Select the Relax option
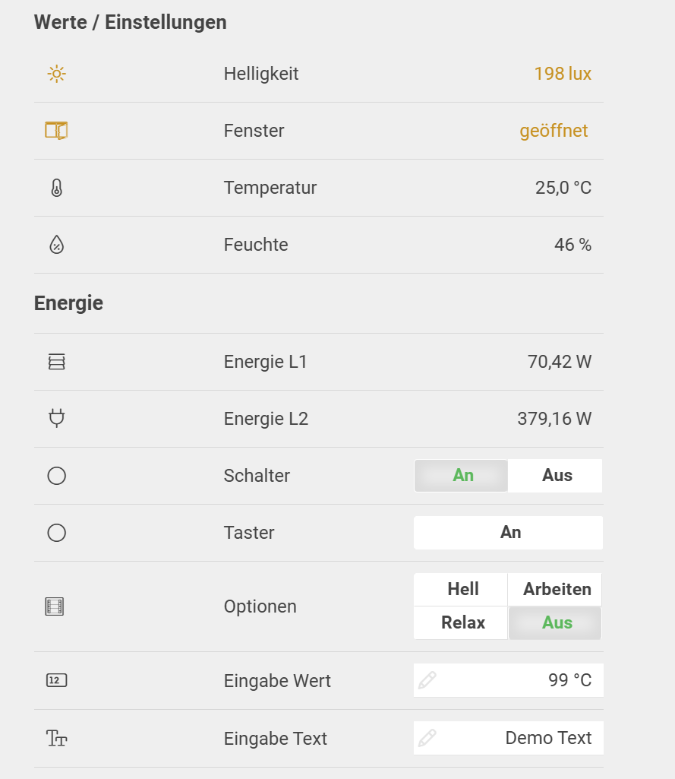Image resolution: width=675 pixels, height=779 pixels. 462,623
